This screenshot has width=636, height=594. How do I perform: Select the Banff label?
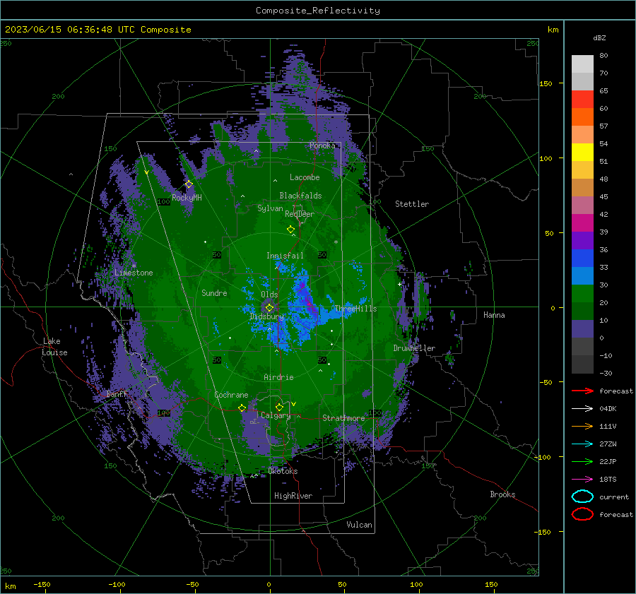tap(117, 393)
